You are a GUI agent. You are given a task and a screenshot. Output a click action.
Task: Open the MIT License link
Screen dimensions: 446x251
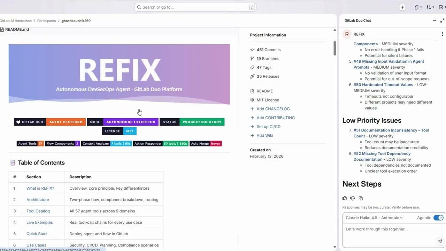point(268,100)
